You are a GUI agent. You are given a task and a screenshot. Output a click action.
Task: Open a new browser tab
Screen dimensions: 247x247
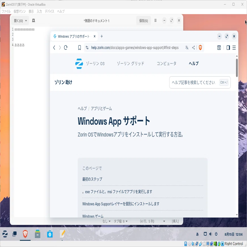click(x=102, y=36)
